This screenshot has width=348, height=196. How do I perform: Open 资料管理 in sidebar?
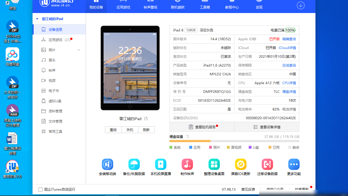[59, 111]
